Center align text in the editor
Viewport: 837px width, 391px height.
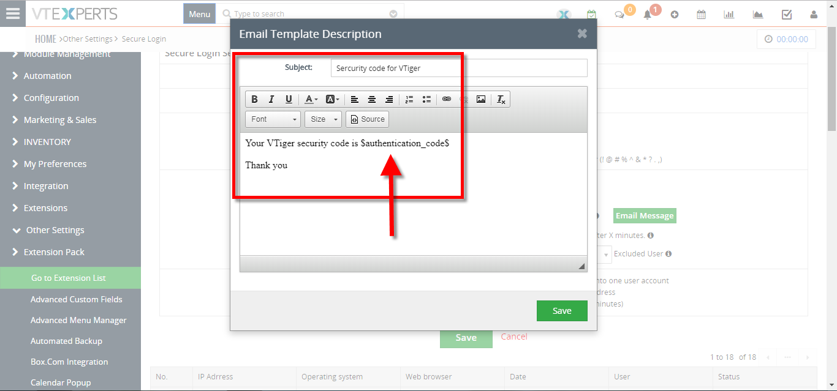tap(372, 99)
